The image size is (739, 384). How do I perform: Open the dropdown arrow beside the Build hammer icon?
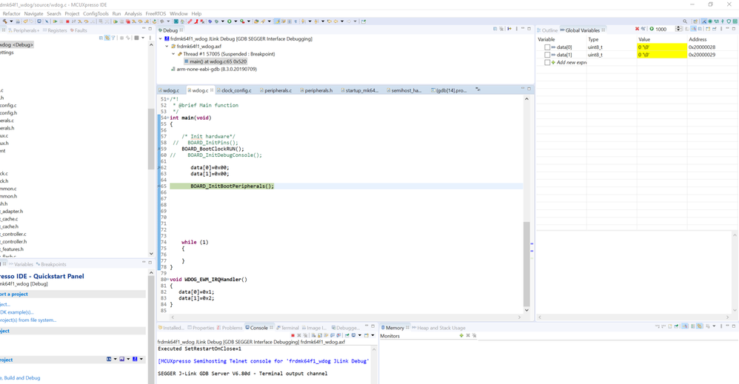11,21
